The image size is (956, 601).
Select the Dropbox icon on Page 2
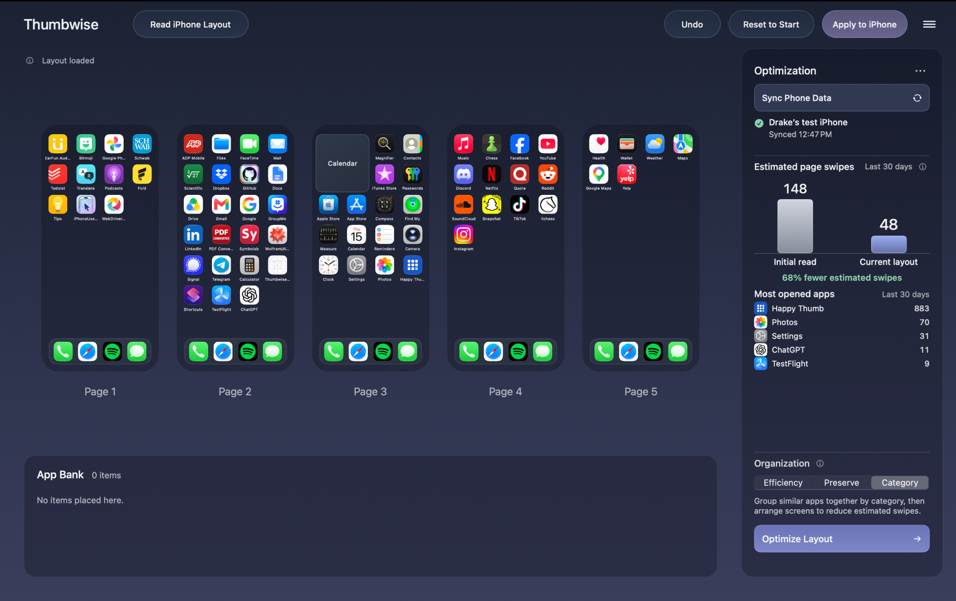tap(221, 174)
